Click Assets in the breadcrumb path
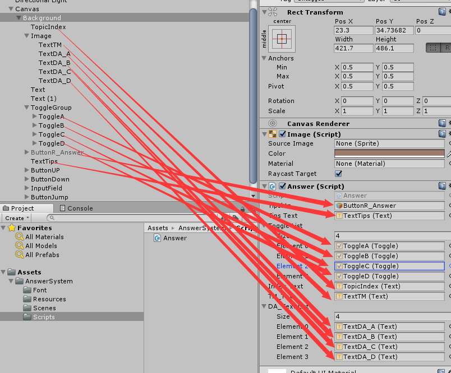This screenshot has width=451, height=373. [158, 228]
